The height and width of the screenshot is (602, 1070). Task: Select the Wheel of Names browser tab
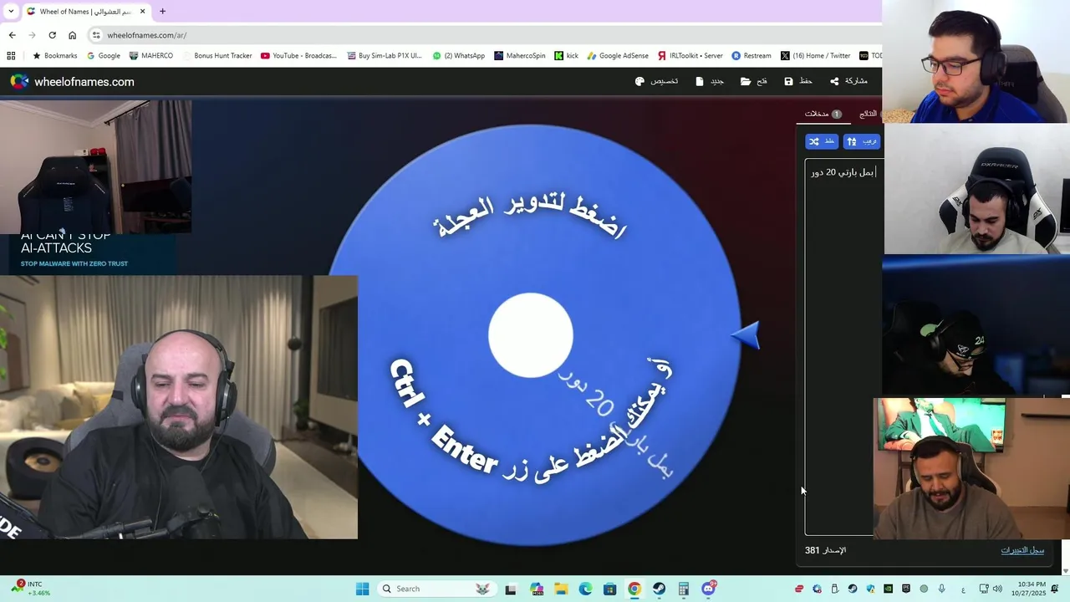click(x=86, y=11)
